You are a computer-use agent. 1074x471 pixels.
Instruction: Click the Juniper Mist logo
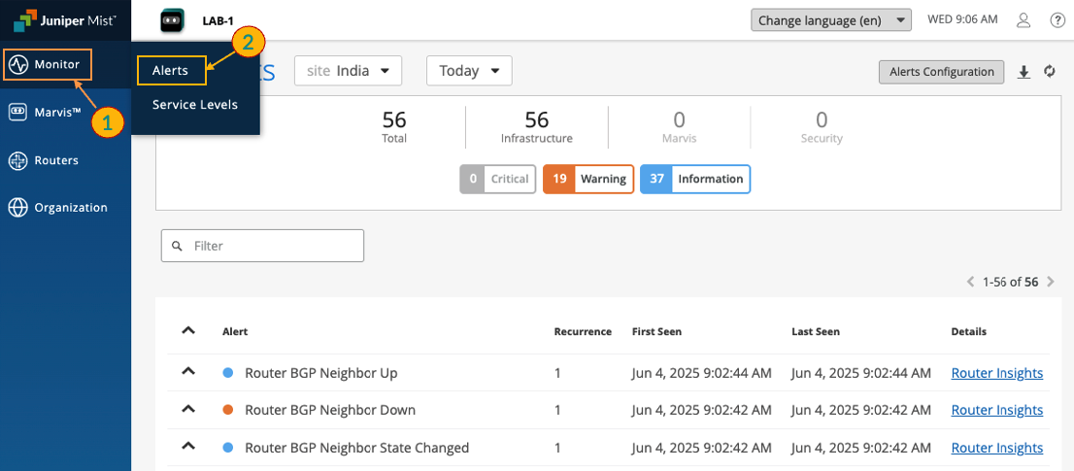click(x=64, y=19)
